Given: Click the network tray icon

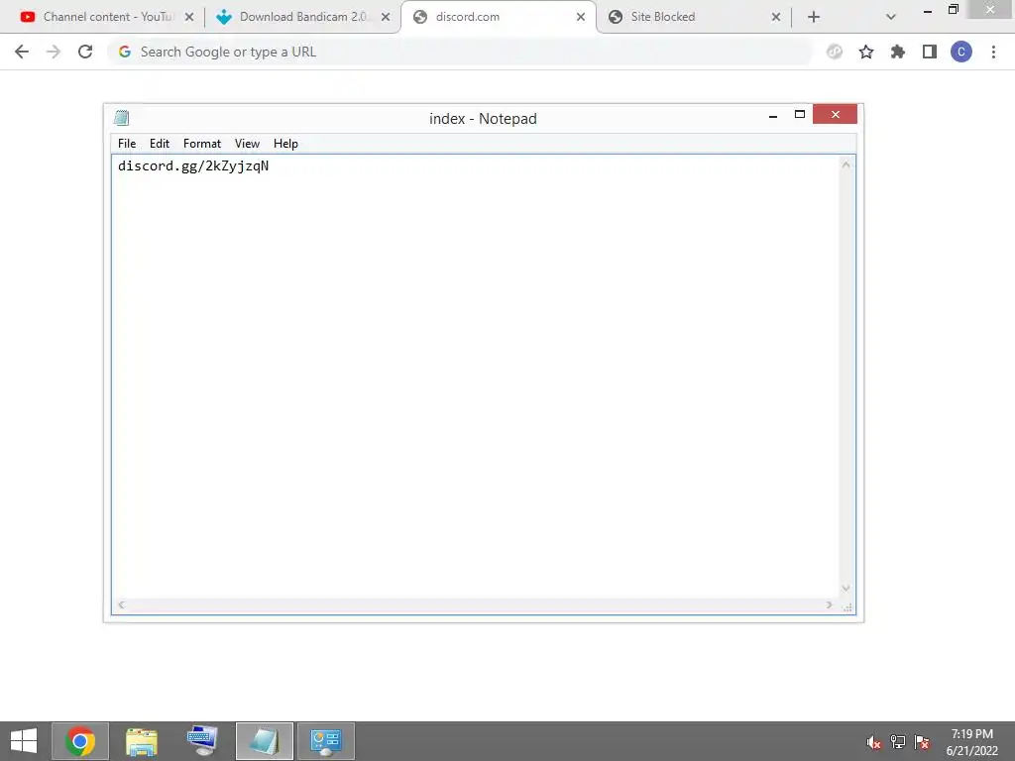Looking at the screenshot, I should click(x=898, y=742).
